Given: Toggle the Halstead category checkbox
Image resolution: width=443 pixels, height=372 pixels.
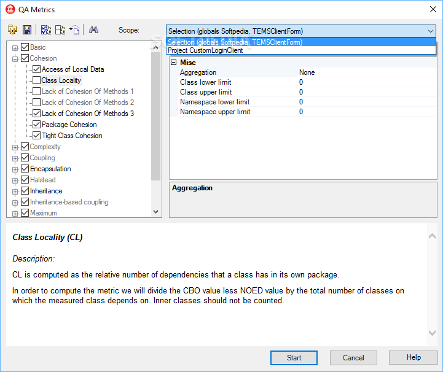Looking at the screenshot, I should pyautogui.click(x=25, y=180).
